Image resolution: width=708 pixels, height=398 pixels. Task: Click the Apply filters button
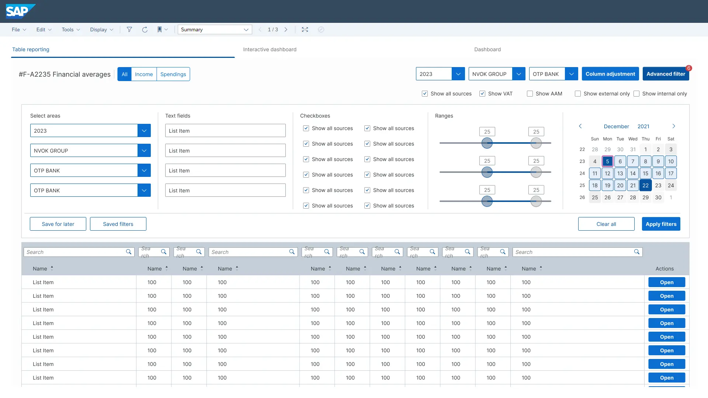click(x=661, y=224)
